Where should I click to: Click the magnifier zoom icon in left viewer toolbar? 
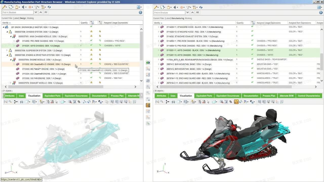tap(70, 102)
